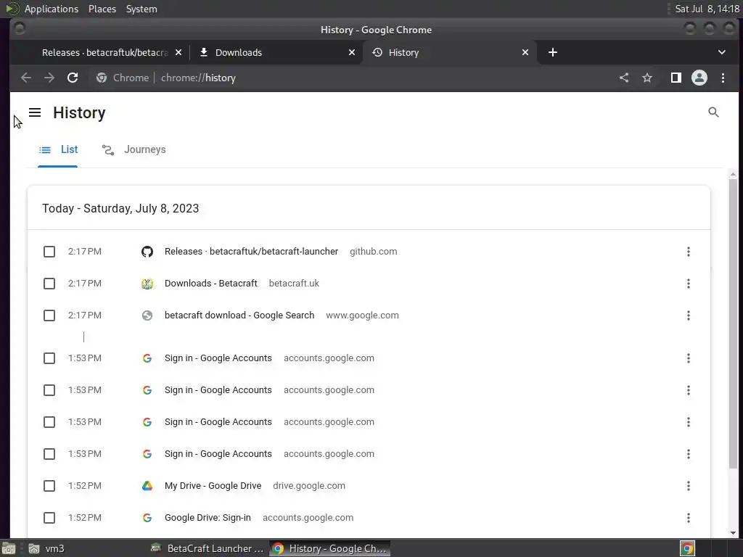Switch to the Journeys tab

pyautogui.click(x=134, y=149)
